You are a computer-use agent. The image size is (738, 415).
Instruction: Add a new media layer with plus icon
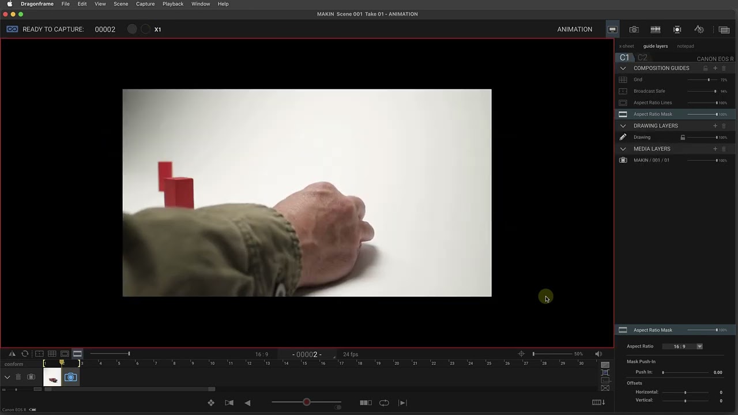pyautogui.click(x=715, y=149)
